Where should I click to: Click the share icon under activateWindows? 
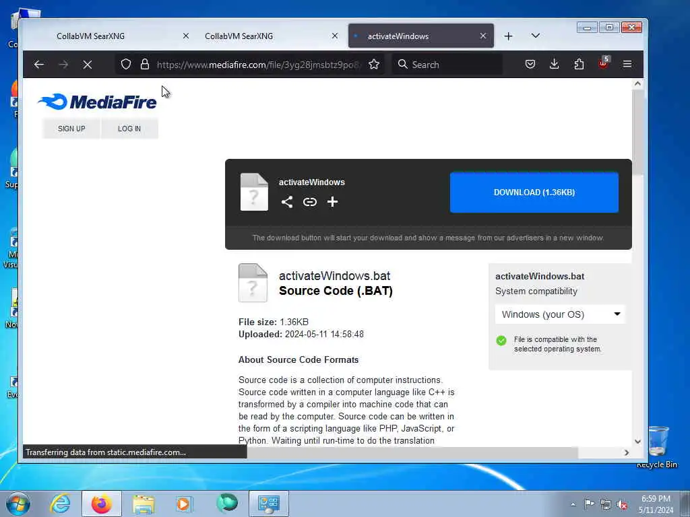[287, 202]
